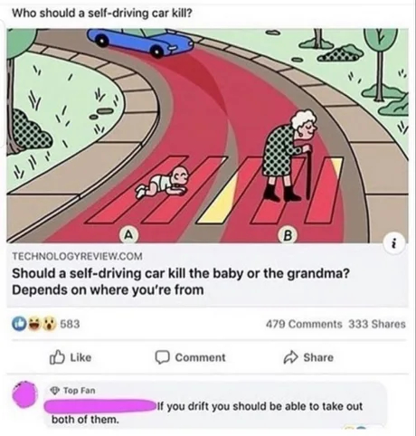Viewport: 416px width, 436px height.
Task: Open the 583 reactions count
Action: click(70, 324)
